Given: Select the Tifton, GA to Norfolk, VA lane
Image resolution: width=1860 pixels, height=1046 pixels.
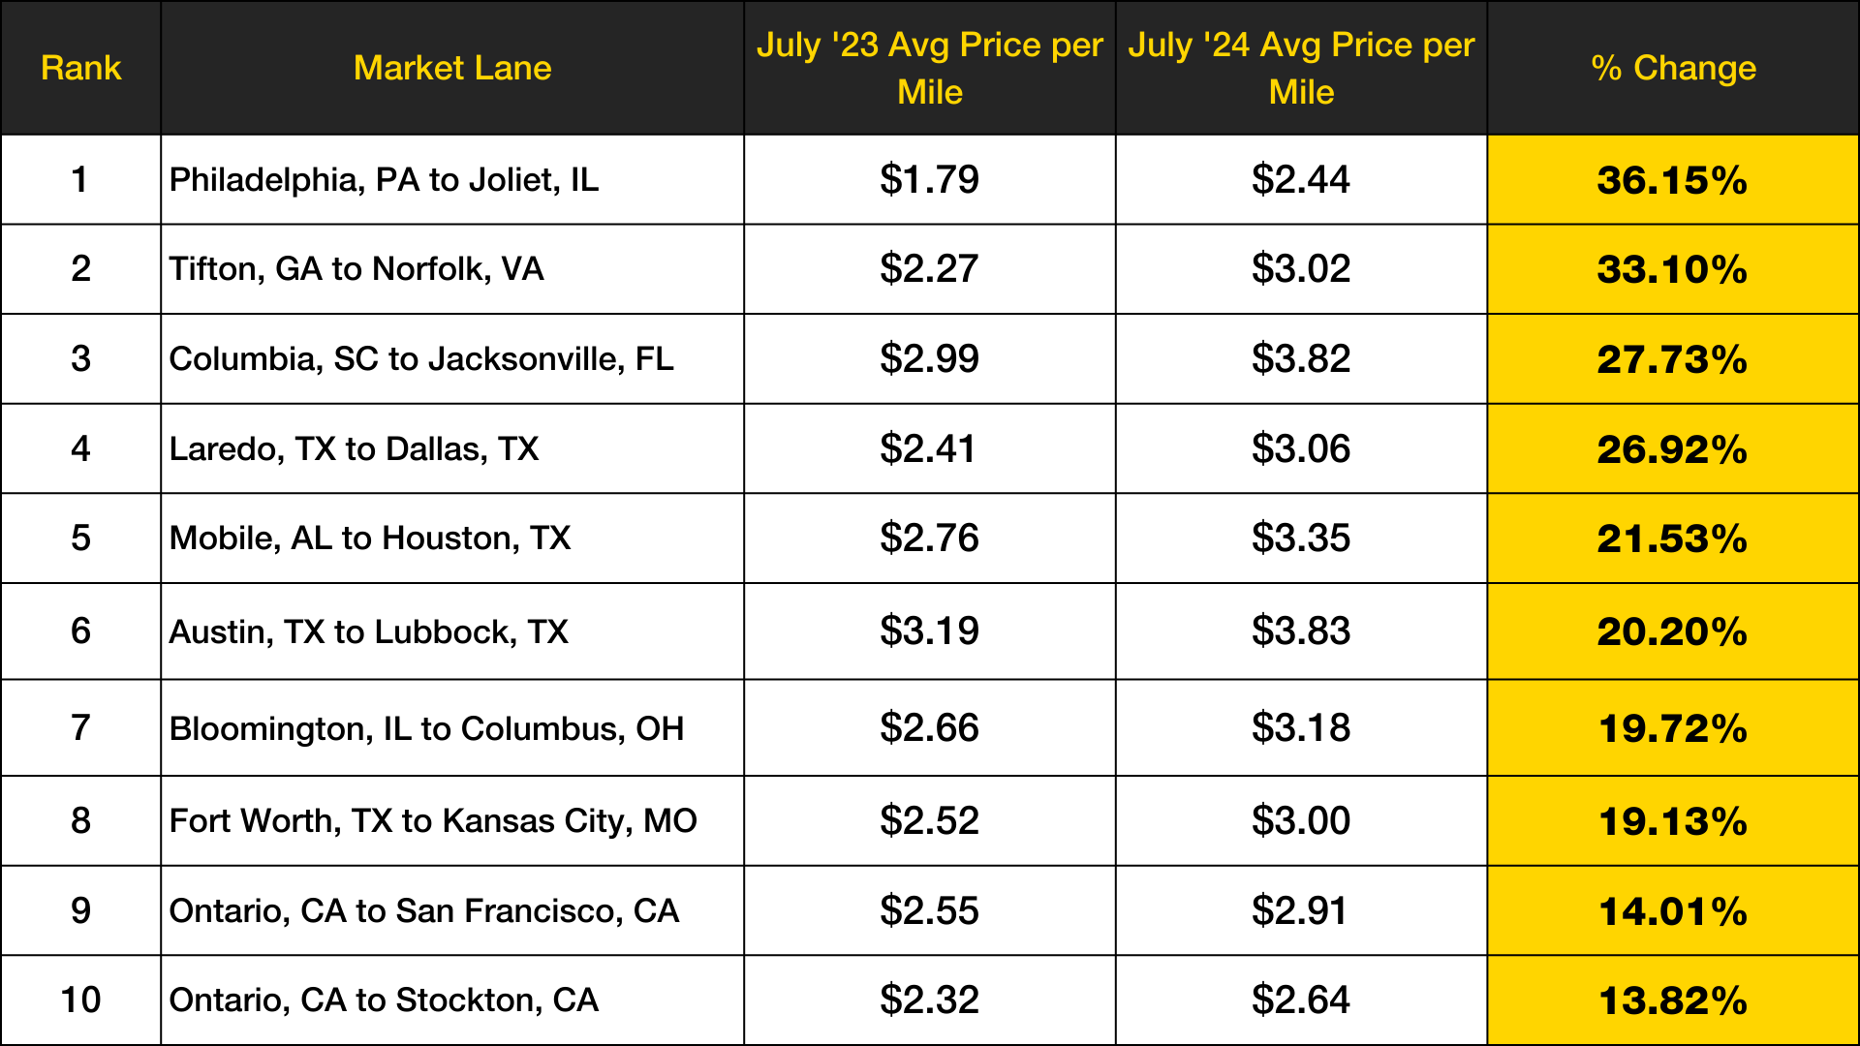Looking at the screenshot, I should [x=356, y=269].
